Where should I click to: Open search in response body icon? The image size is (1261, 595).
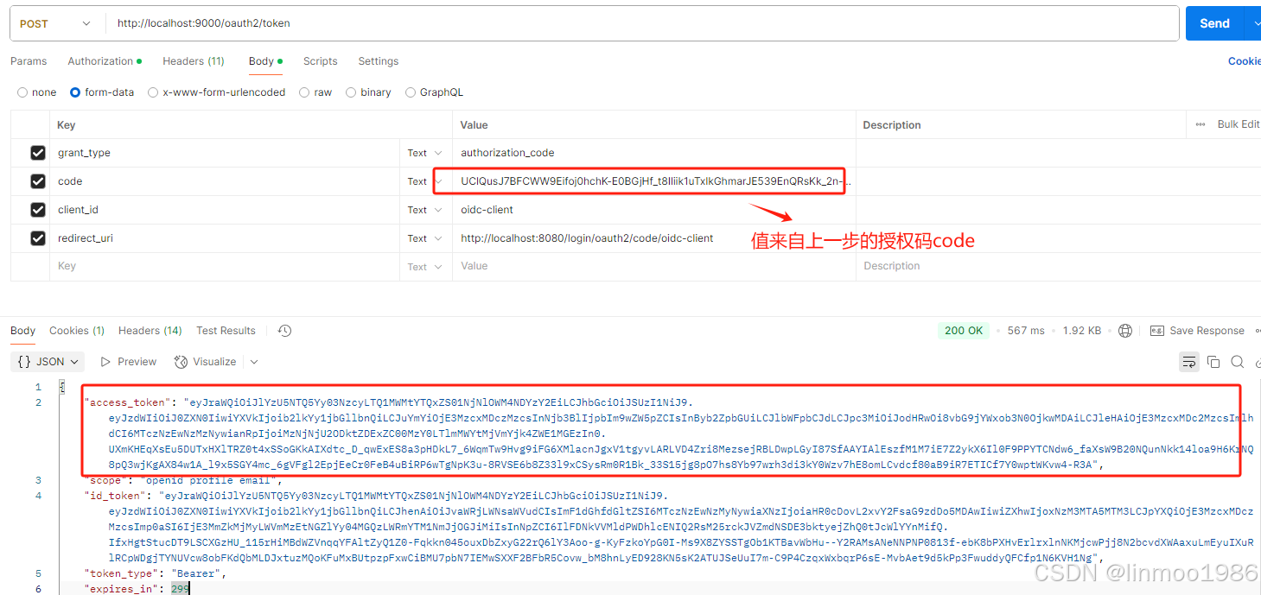[1238, 362]
